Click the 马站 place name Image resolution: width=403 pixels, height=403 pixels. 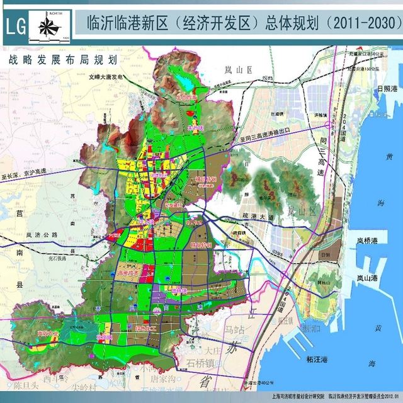(235, 330)
